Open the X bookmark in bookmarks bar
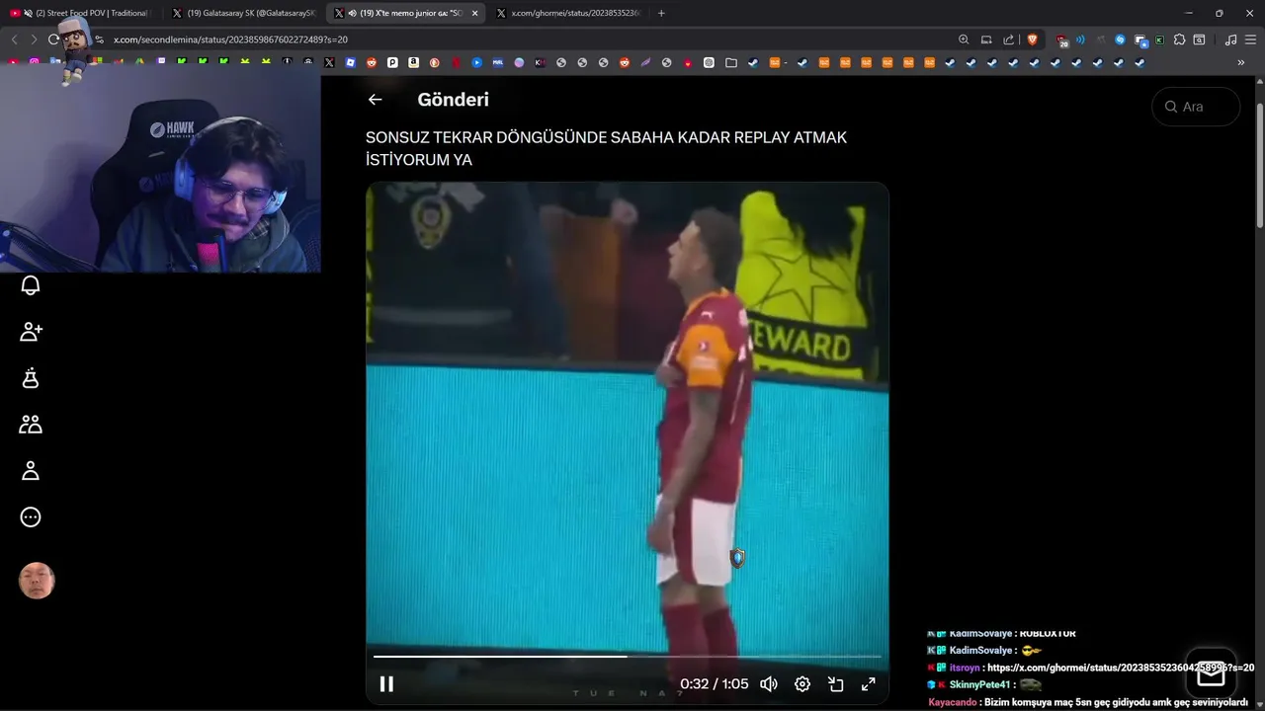1265x711 pixels. [x=329, y=62]
